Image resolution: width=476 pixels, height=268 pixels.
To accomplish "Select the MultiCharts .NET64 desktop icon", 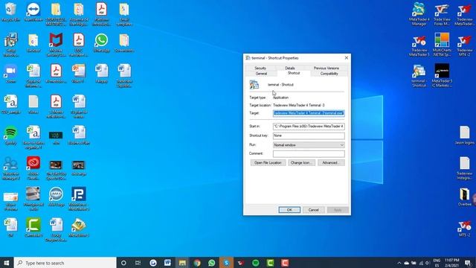I will pos(442,45).
